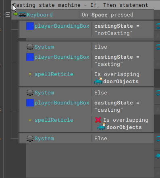The height and width of the screenshot is (178, 160).
Task: Click the first spellReticle object name
Action: tap(54, 74)
